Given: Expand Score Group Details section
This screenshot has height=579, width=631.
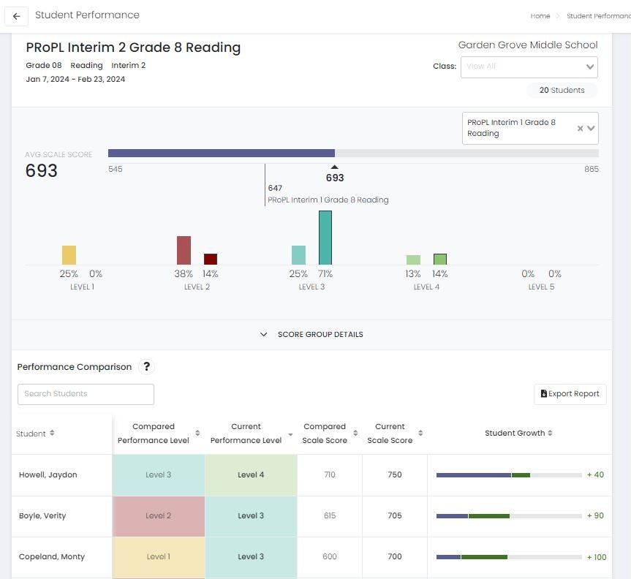Looking at the screenshot, I should click(311, 335).
